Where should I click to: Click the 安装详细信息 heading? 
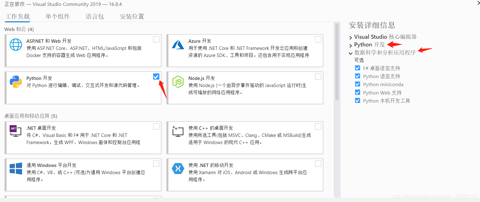point(372,25)
